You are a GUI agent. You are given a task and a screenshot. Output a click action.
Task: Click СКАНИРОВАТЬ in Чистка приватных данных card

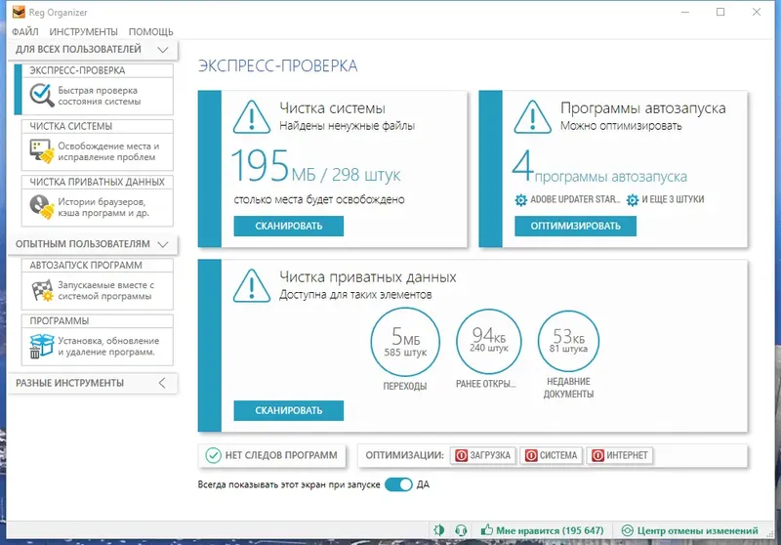tap(288, 410)
